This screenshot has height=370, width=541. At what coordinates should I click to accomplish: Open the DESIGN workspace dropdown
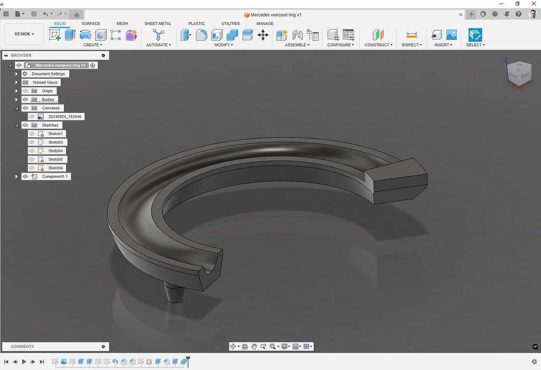coord(24,34)
